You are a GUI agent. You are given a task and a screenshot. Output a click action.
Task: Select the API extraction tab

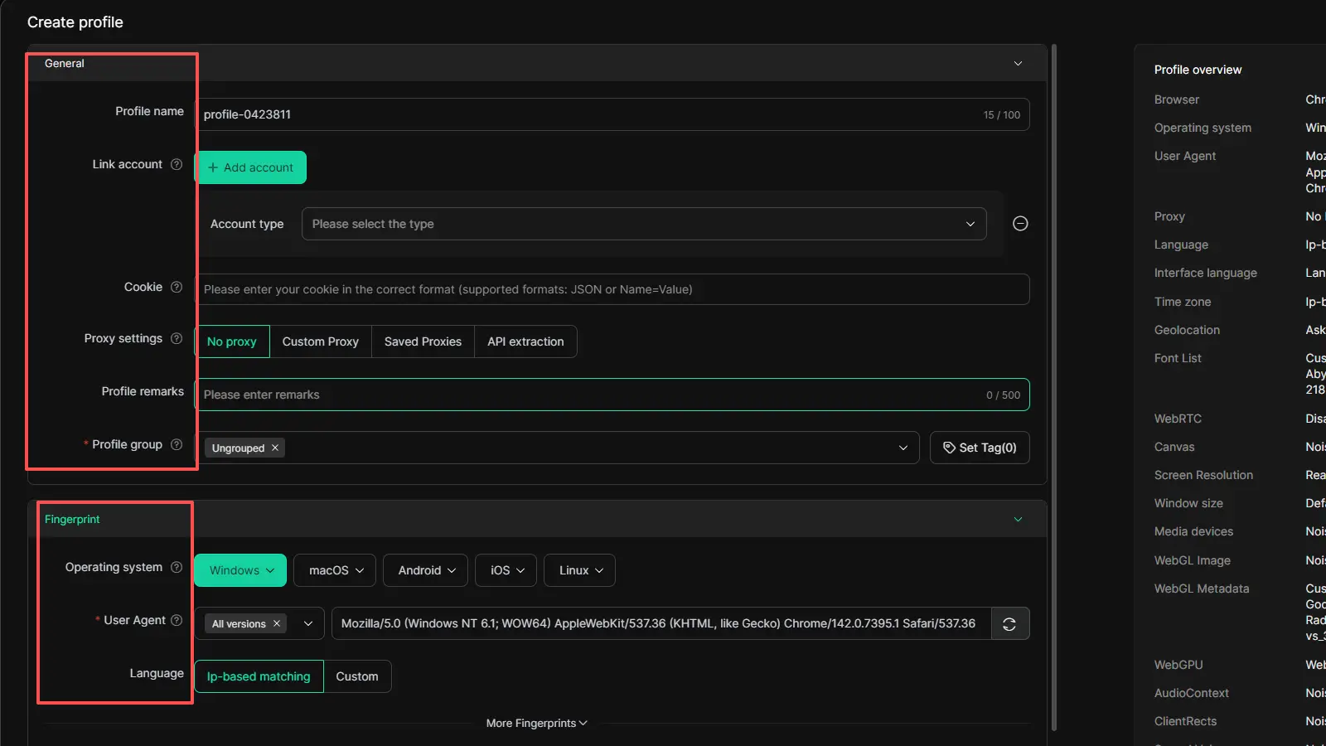[x=525, y=342]
